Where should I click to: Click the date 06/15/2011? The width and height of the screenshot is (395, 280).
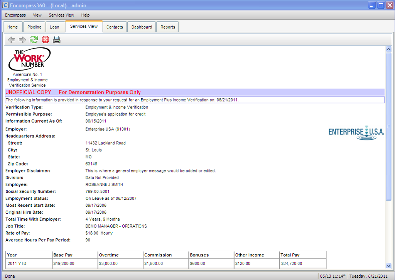point(96,121)
